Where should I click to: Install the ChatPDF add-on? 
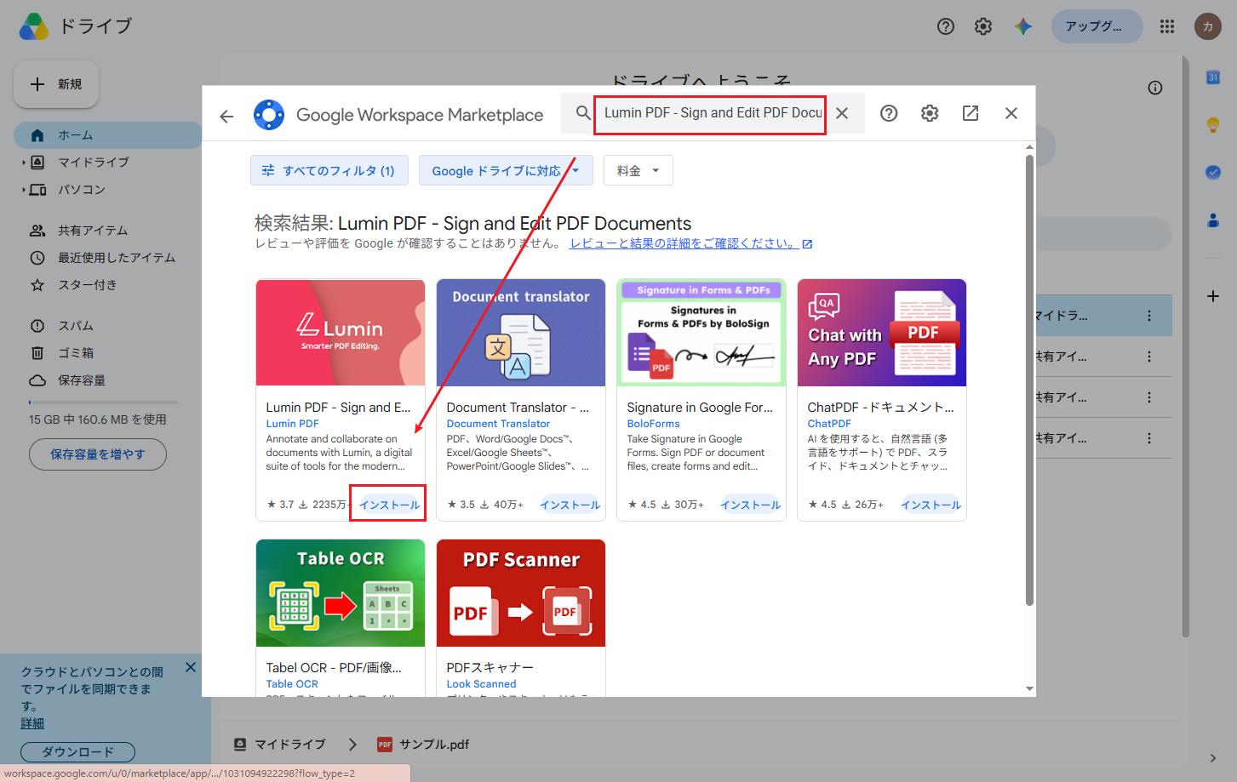931,505
